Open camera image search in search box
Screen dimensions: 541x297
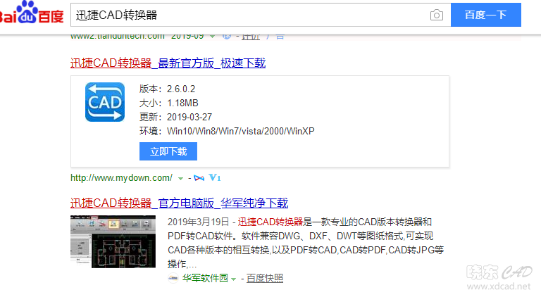(x=437, y=15)
